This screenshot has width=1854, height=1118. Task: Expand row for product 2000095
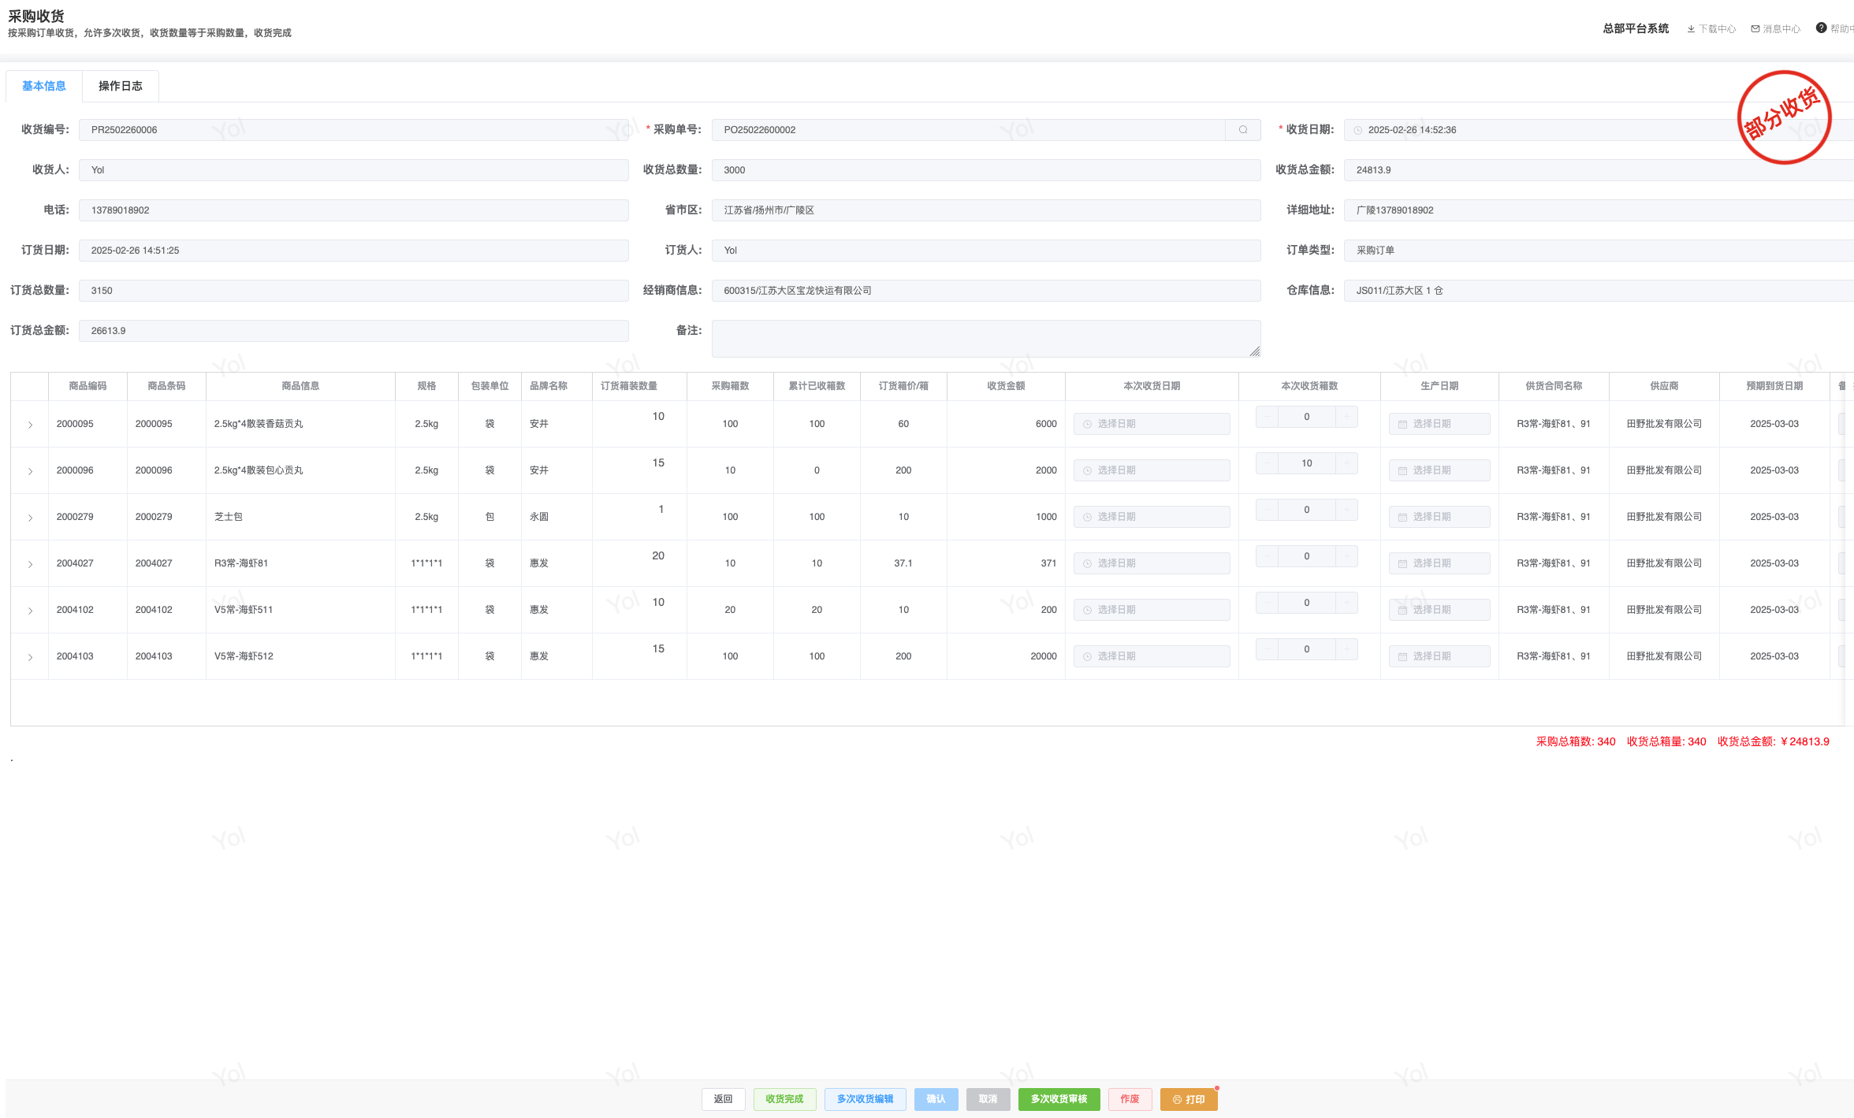pos(30,425)
